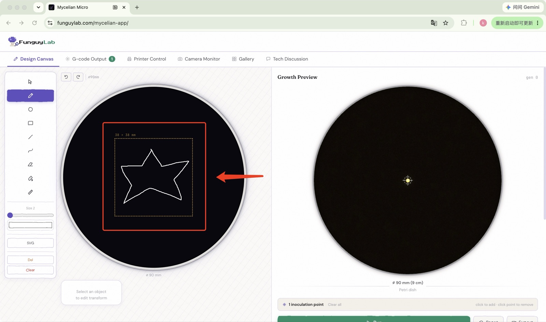Open a new browser tab

coord(137,7)
